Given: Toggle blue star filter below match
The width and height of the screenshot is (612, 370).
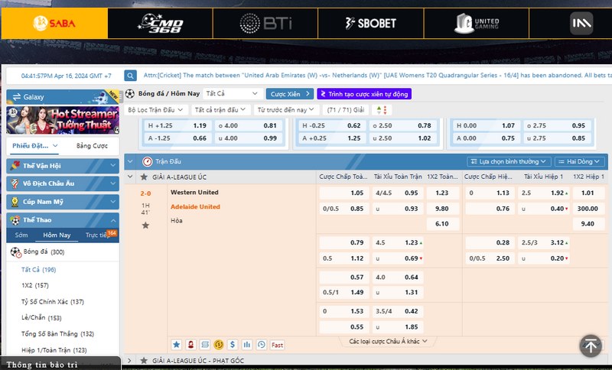Looking at the screenshot, I should [176, 345].
